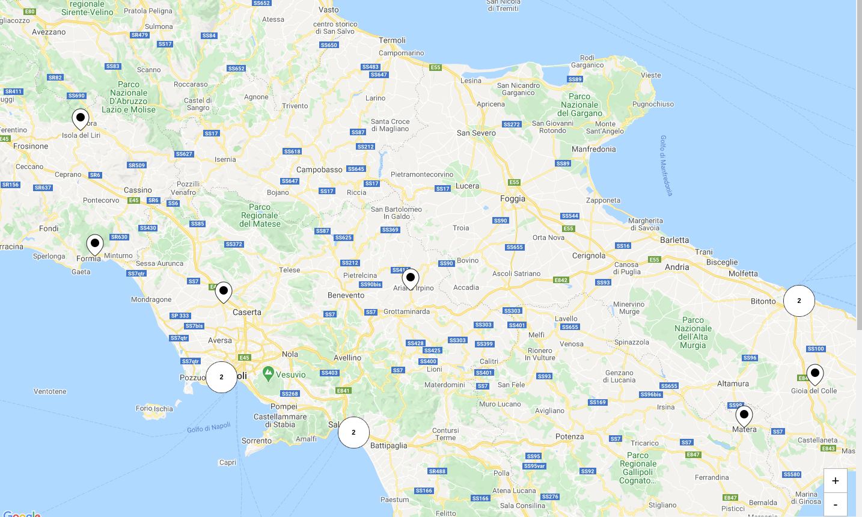Image resolution: width=862 pixels, height=517 pixels.
Task: Click the Vesuvio park marker icon
Action: (x=268, y=373)
